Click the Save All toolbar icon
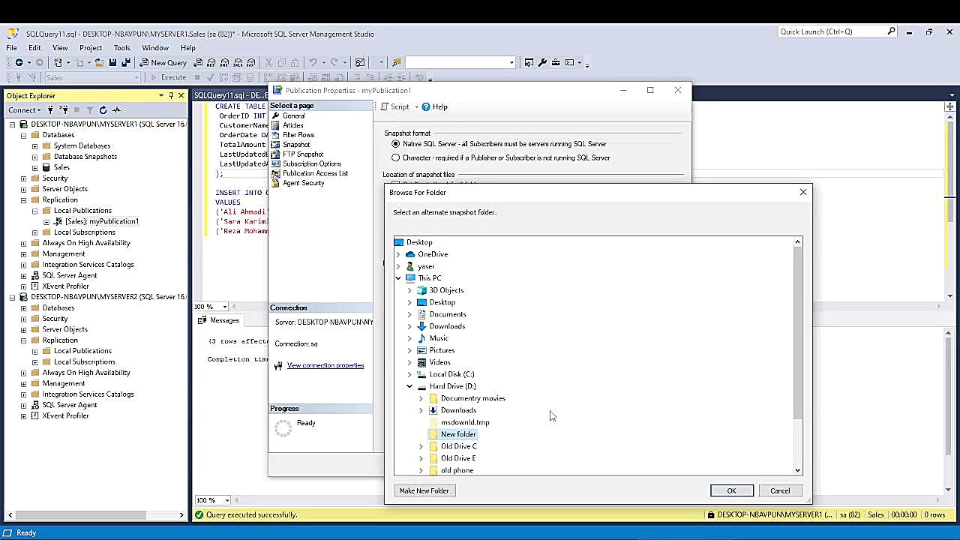 [x=126, y=62]
